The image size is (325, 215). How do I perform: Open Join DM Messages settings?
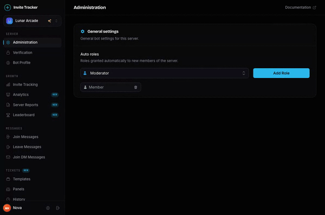tap(32, 157)
